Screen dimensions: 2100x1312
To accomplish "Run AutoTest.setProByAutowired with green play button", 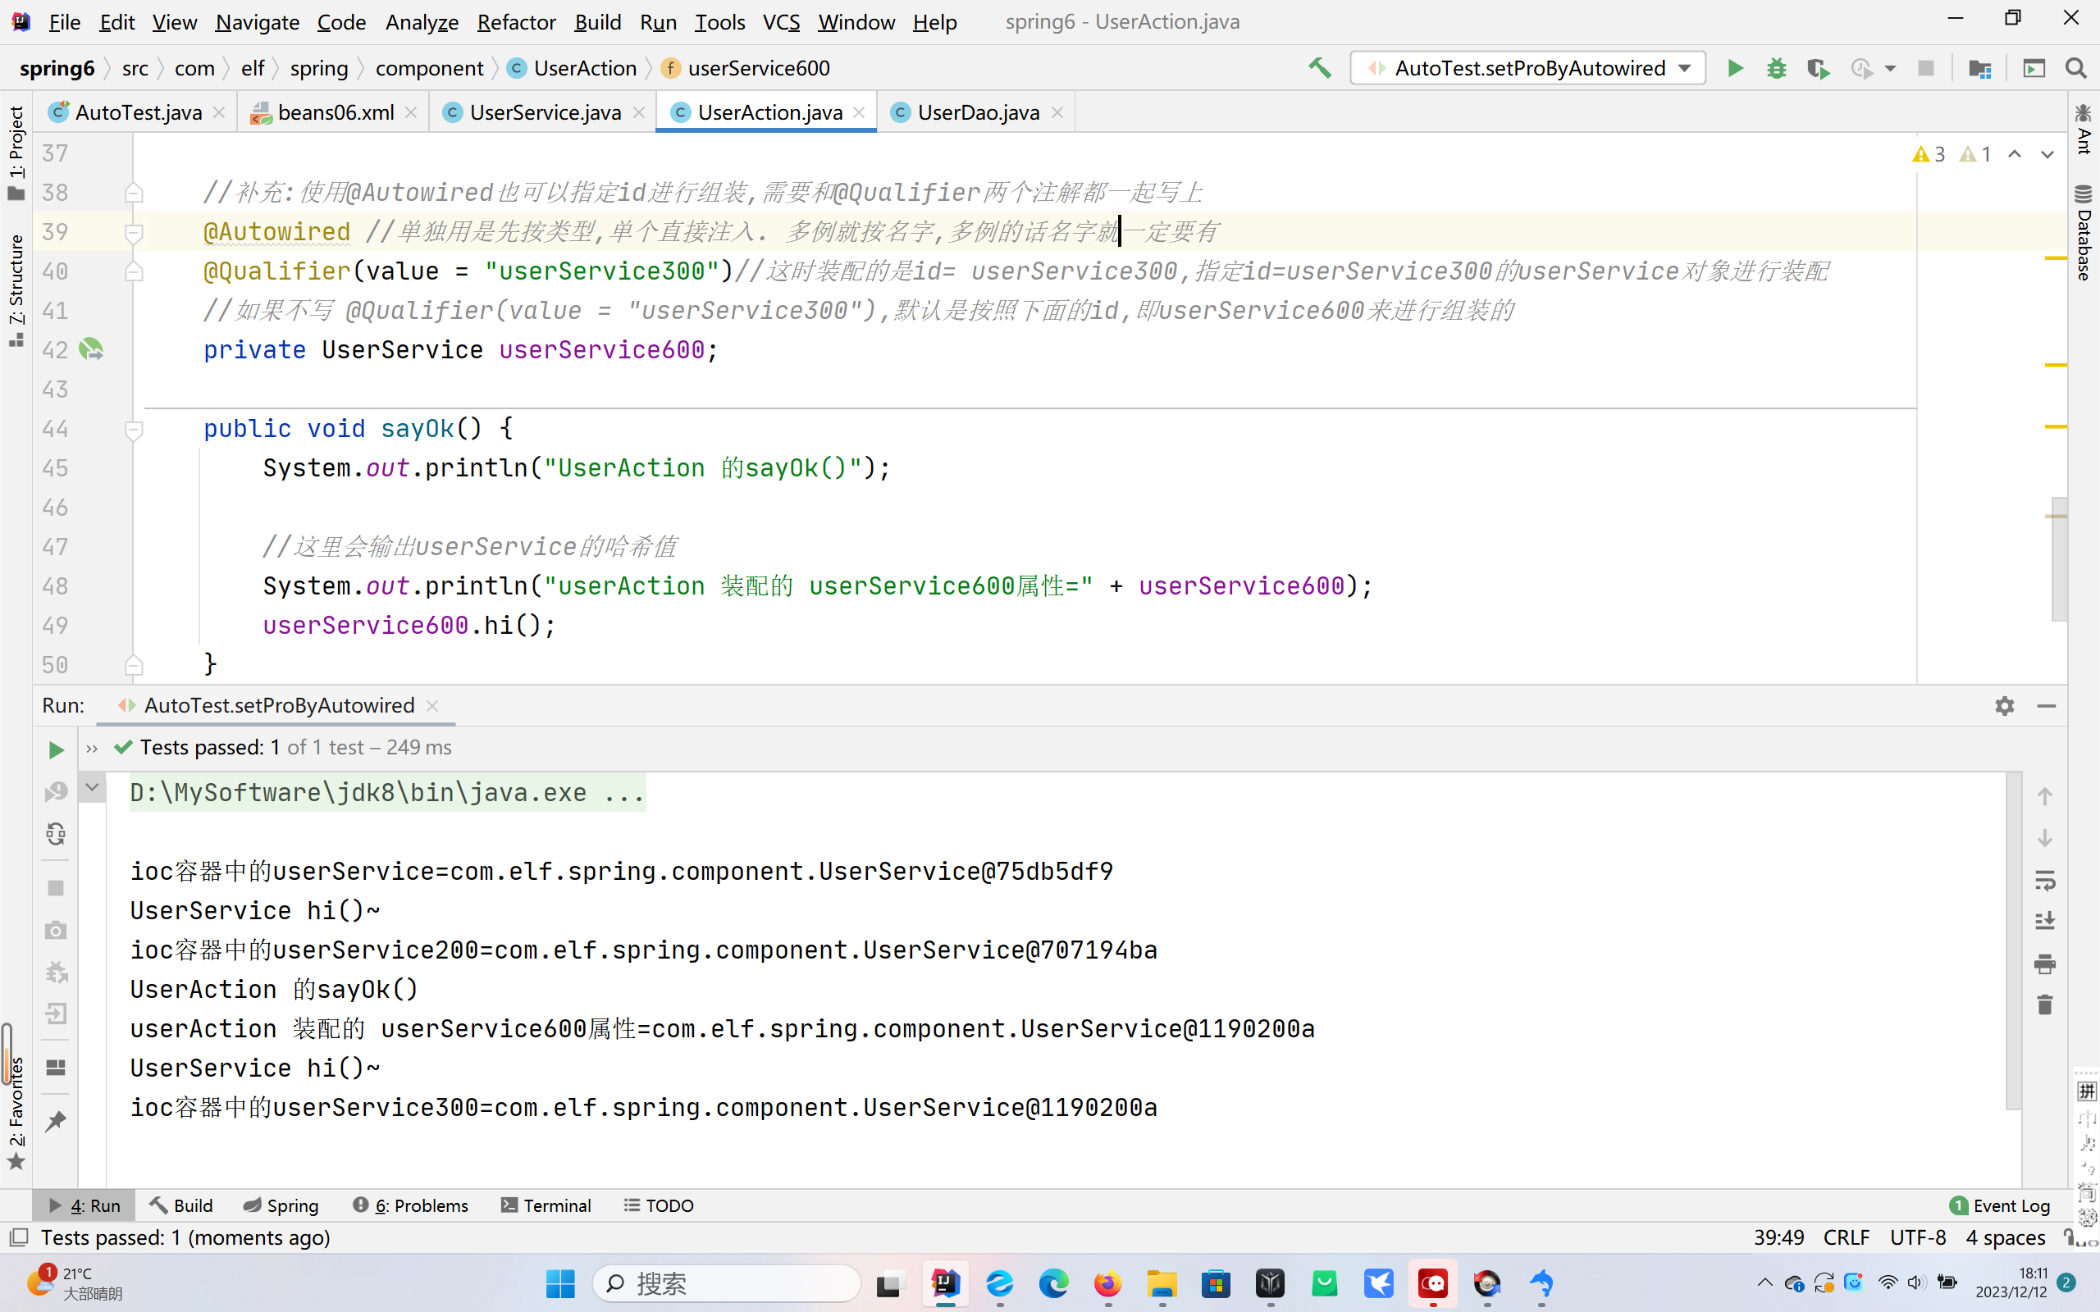I will (x=1735, y=68).
